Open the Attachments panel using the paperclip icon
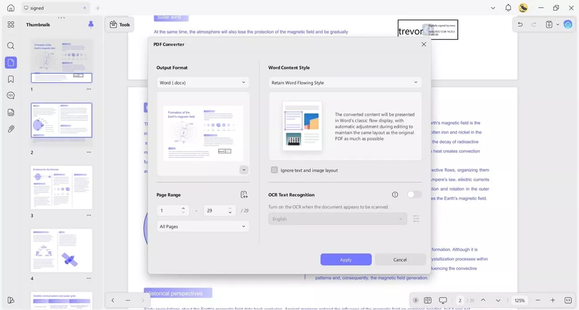 (11, 129)
